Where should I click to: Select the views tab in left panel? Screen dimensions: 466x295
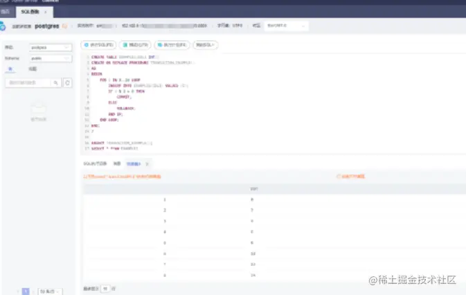pos(33,69)
